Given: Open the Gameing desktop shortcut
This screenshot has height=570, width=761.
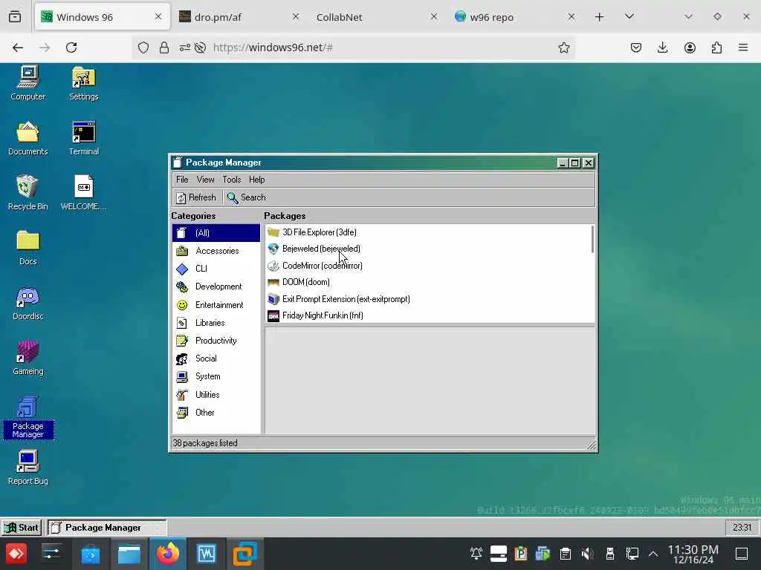Looking at the screenshot, I should 27,358.
